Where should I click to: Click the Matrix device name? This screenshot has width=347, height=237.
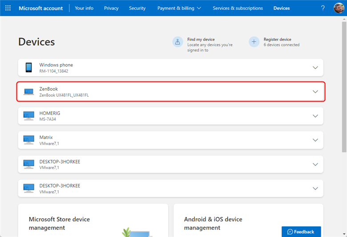point(46,137)
